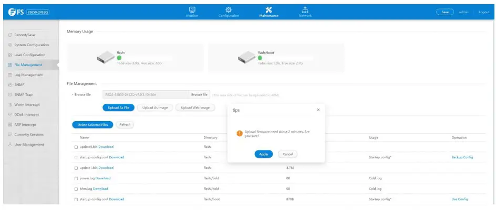
Task: Download update5.bin file
Action: 106,147
